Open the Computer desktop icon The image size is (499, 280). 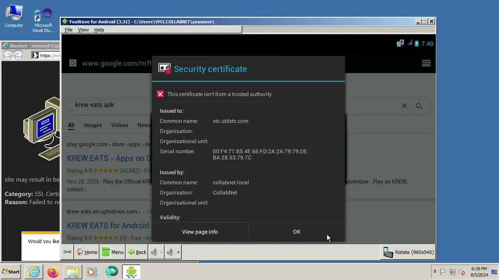14,16
